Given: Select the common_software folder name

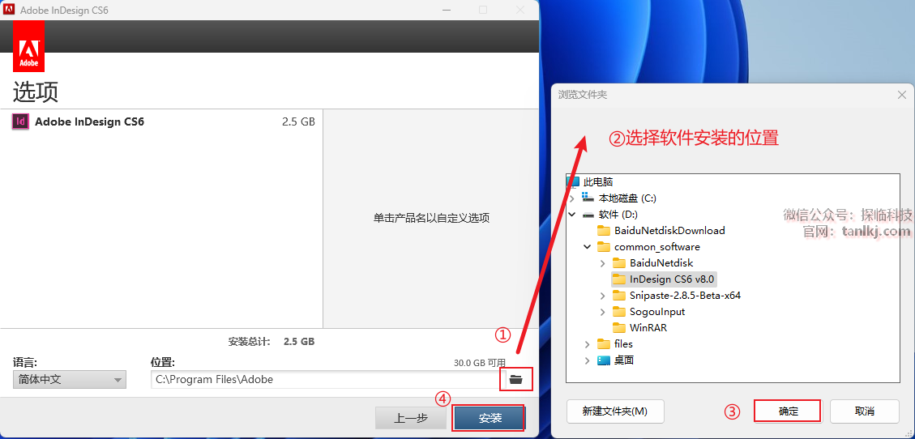Looking at the screenshot, I should tap(657, 246).
